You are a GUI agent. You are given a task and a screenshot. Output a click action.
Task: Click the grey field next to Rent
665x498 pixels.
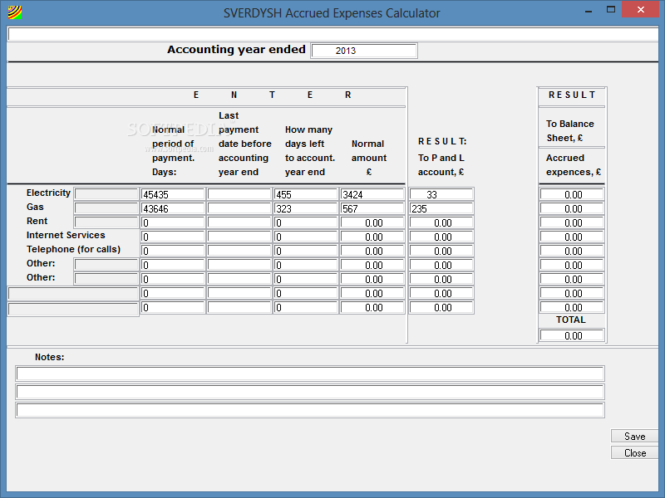106,222
